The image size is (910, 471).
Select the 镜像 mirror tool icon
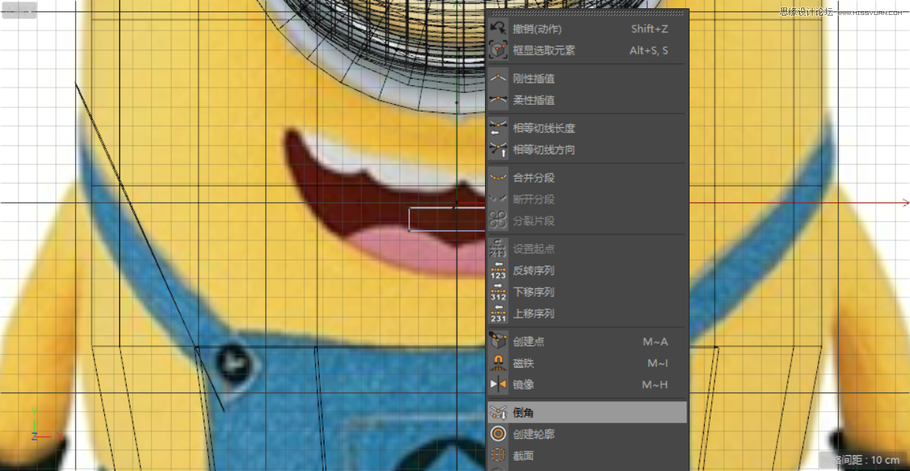coord(498,385)
